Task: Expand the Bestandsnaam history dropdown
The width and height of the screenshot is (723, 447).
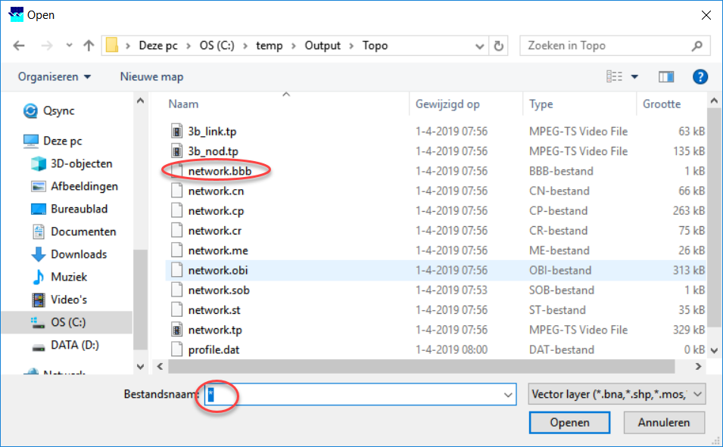Action: (x=509, y=394)
